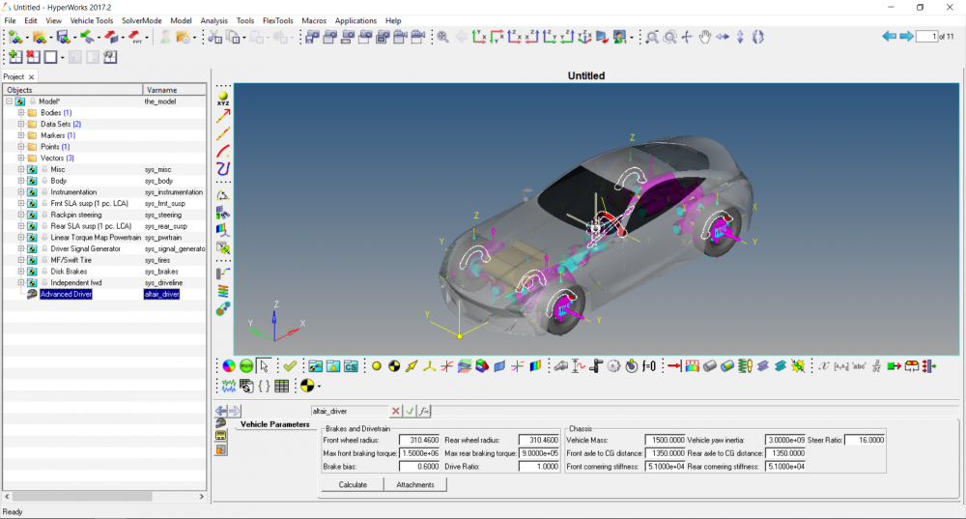This screenshot has width=966, height=519.
Task: Open the FlexTools menu
Action: click(278, 20)
